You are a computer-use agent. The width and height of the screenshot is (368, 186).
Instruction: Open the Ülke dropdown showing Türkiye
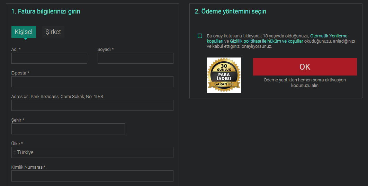[92, 152]
